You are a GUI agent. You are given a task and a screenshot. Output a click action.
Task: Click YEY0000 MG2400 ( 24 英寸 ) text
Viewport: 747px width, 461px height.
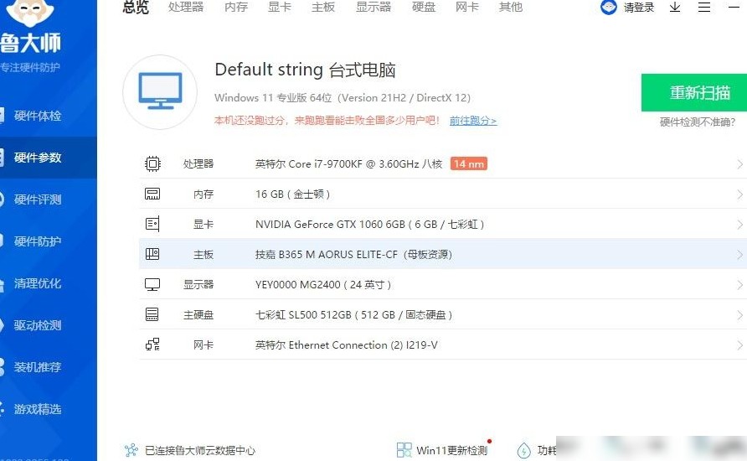[323, 285]
